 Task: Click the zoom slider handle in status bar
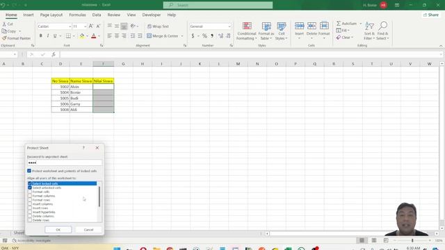coord(412,240)
